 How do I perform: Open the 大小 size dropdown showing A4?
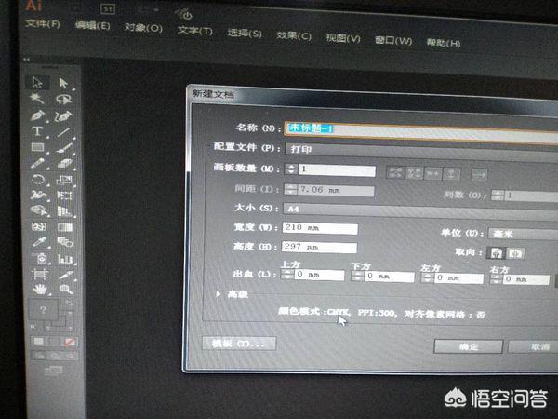pyautogui.click(x=420, y=211)
